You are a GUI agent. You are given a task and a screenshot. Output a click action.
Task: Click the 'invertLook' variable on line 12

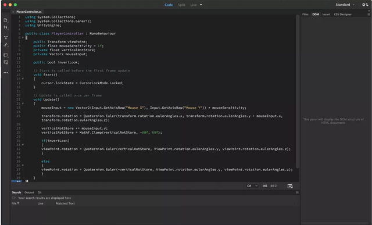tap(67, 62)
